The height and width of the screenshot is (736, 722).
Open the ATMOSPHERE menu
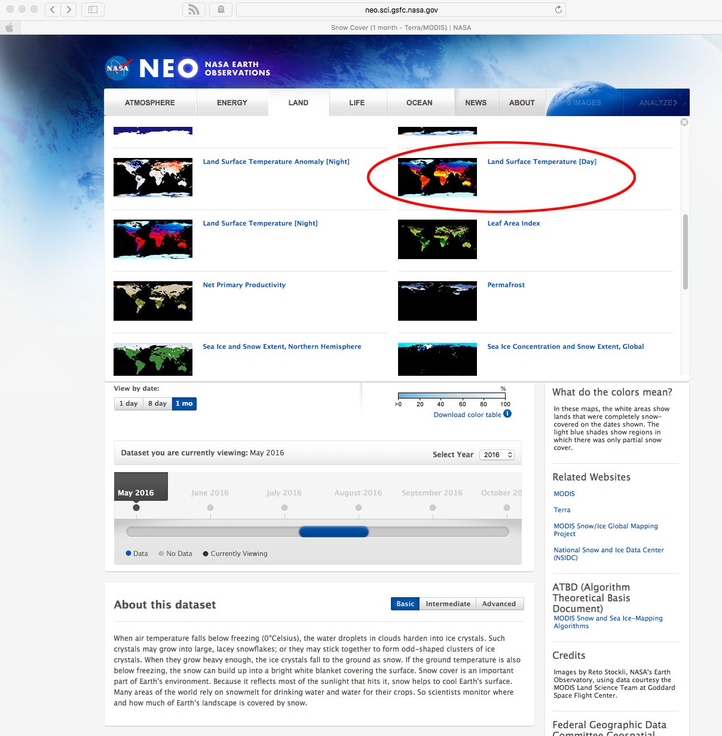150,103
